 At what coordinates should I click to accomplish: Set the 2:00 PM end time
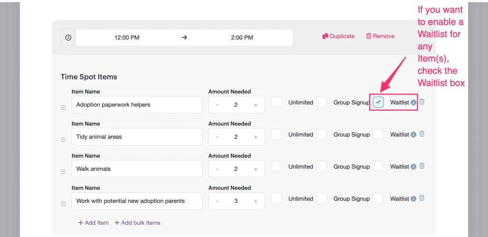pos(242,38)
